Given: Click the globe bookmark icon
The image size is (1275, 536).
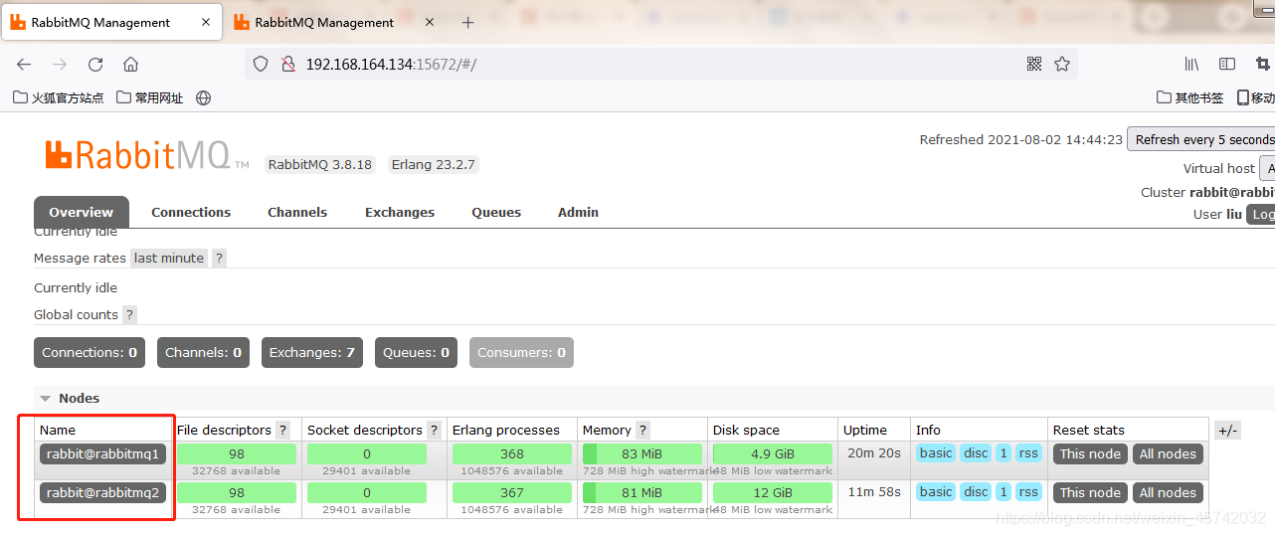Looking at the screenshot, I should (204, 97).
